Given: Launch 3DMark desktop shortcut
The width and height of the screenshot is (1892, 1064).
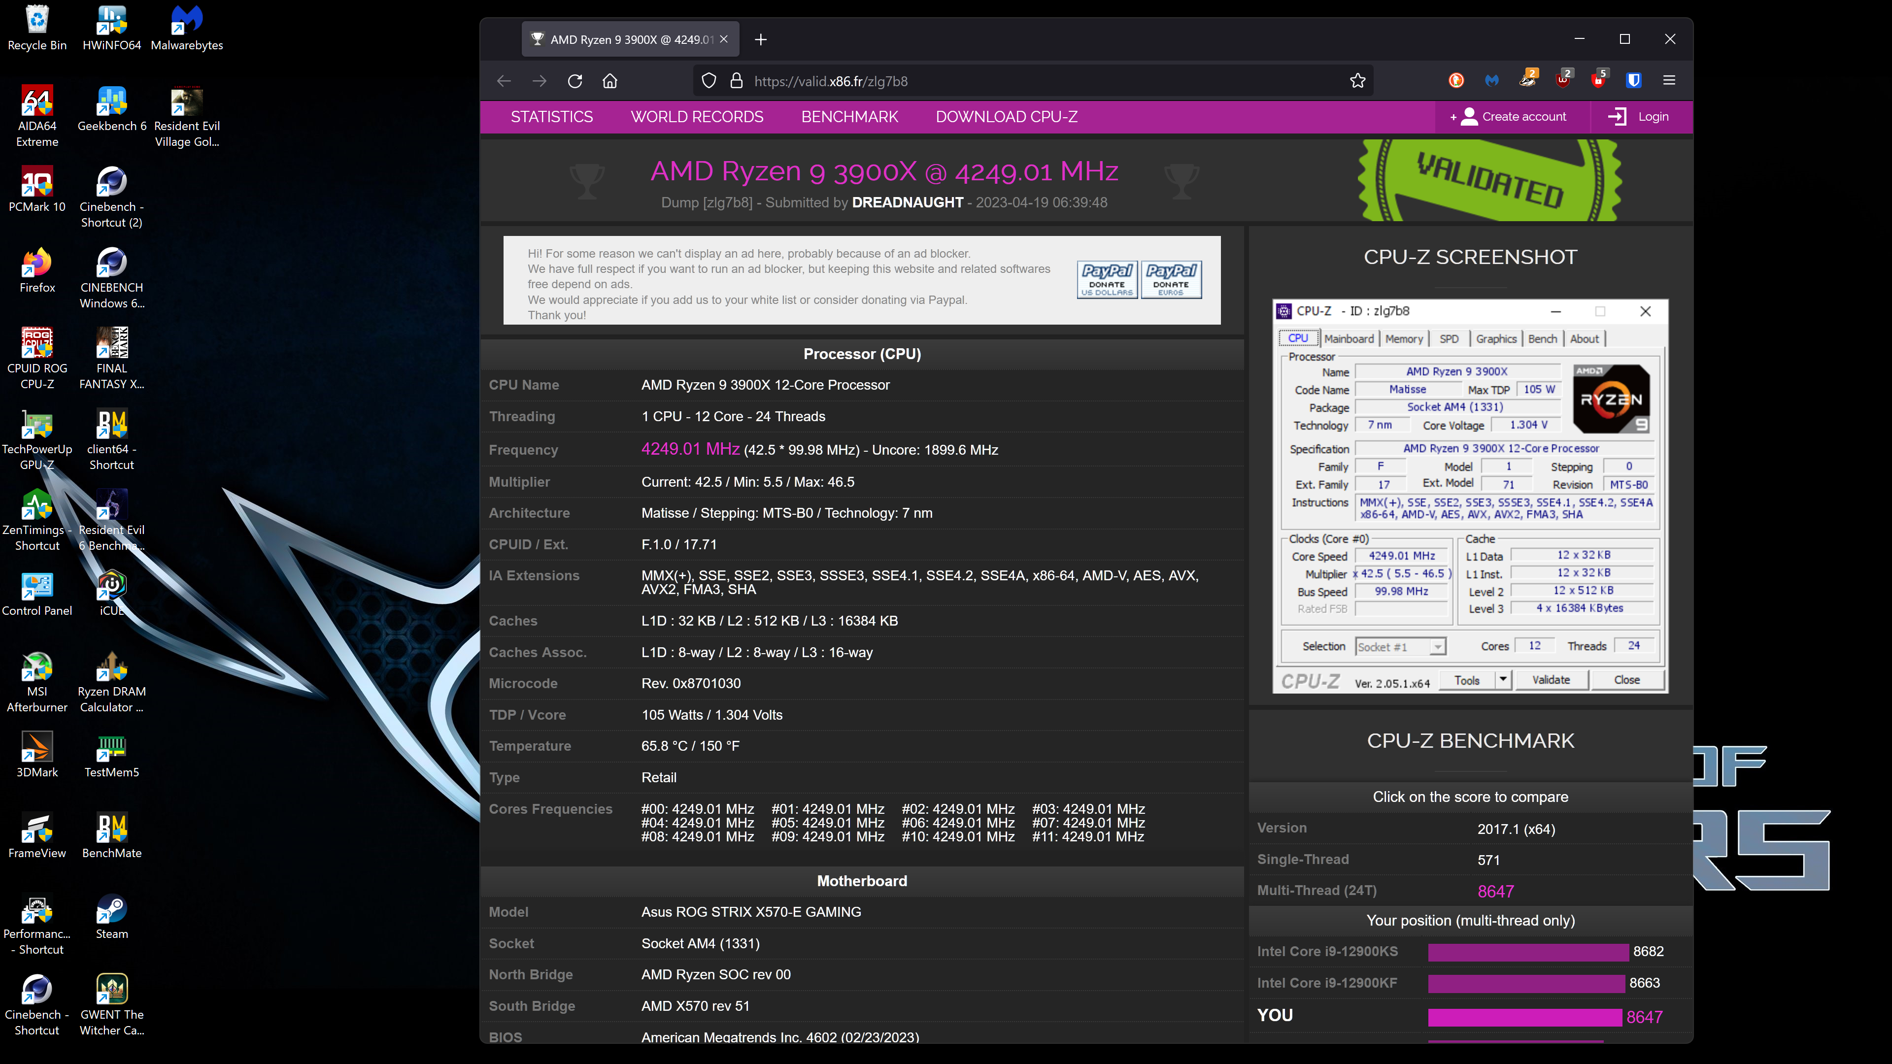Looking at the screenshot, I should pos(37,755).
